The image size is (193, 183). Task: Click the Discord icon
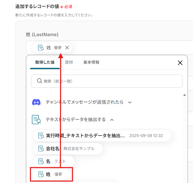tap(36, 102)
